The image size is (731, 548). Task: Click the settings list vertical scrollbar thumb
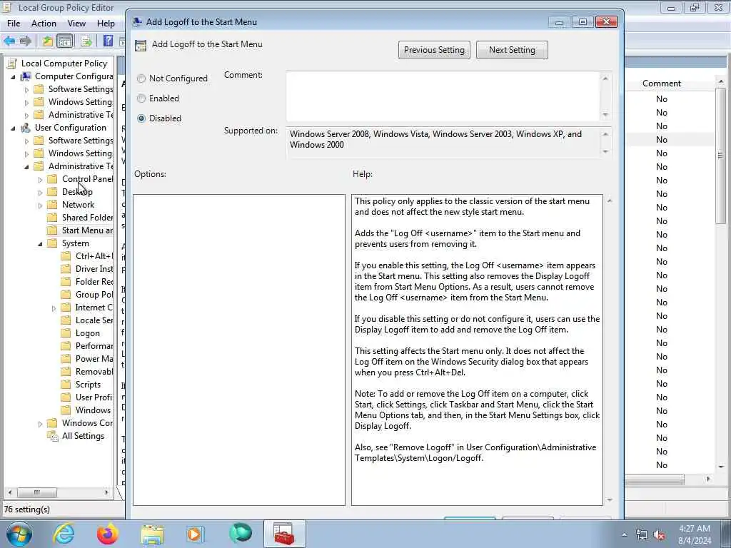[x=721, y=156]
